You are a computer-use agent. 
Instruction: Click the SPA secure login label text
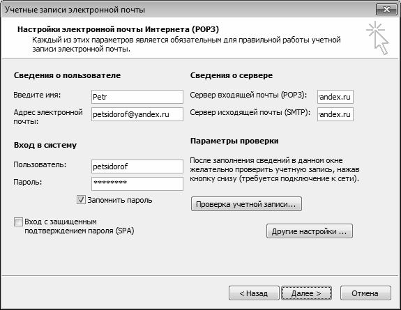(x=80, y=226)
